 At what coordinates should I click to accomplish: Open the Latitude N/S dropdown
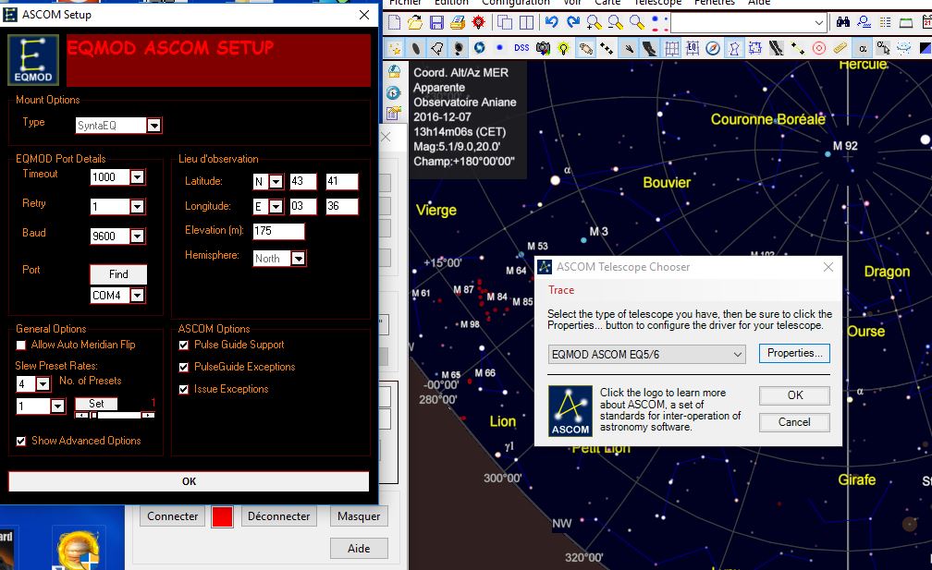(276, 182)
